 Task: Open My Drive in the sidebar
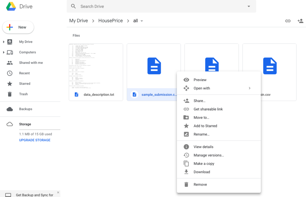pos(26,42)
